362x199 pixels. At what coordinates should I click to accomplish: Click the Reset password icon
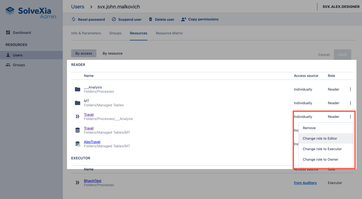click(74, 19)
